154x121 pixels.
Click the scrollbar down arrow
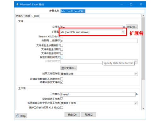[143, 108]
